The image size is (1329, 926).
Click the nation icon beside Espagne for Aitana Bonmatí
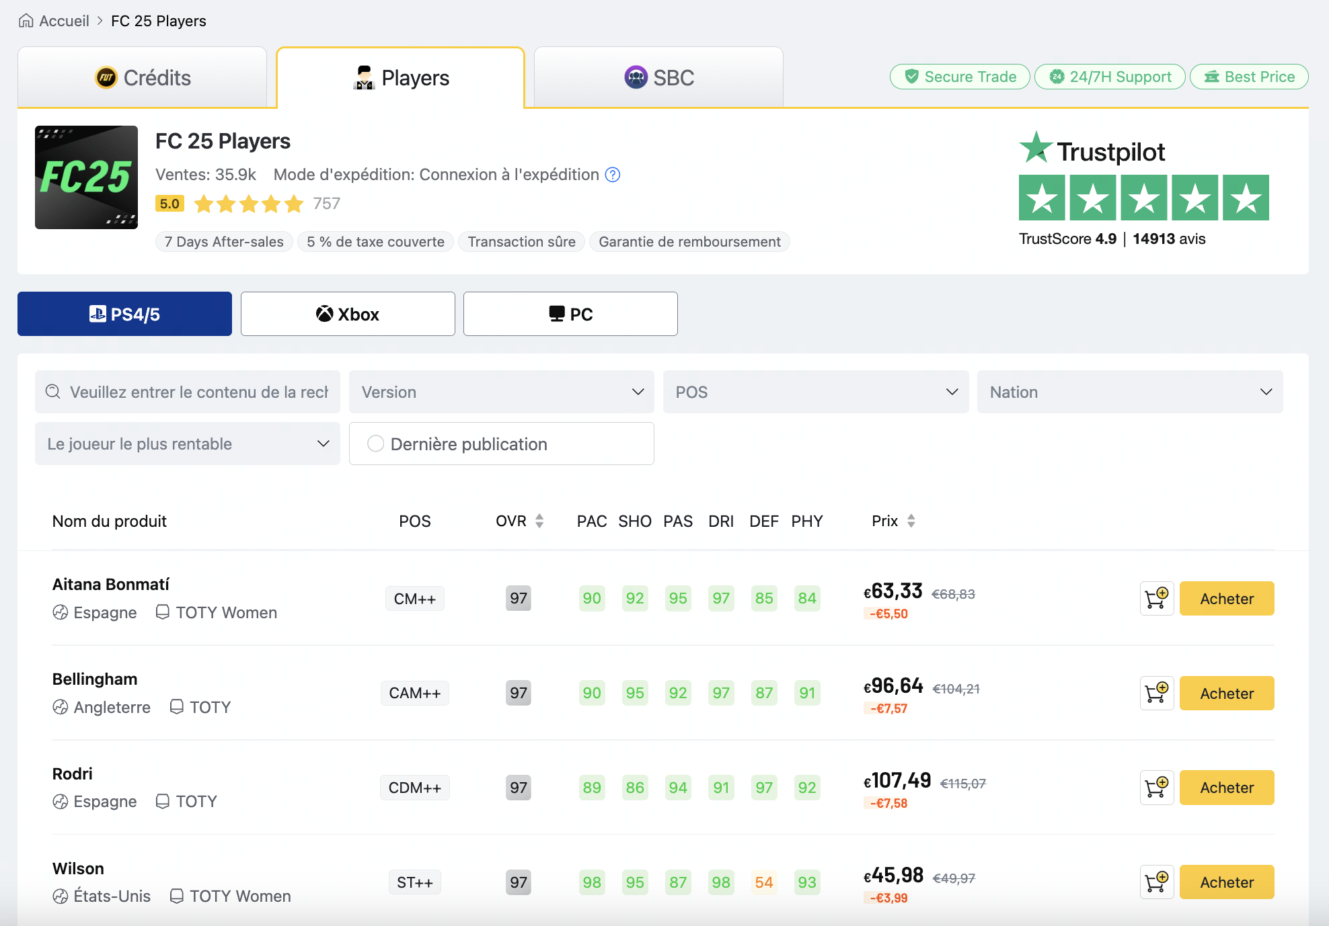[61, 612]
